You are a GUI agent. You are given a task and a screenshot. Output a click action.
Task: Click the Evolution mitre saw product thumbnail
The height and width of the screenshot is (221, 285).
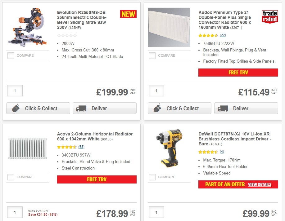tap(27, 26)
